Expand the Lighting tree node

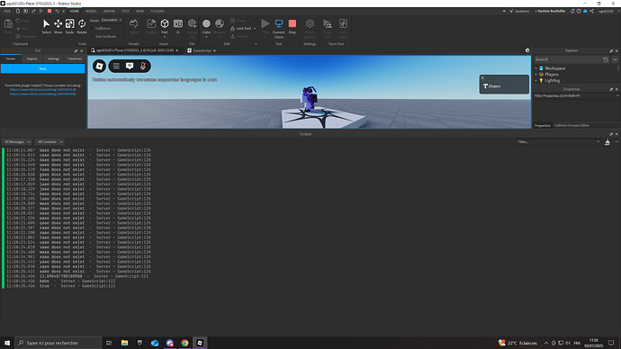coord(536,80)
